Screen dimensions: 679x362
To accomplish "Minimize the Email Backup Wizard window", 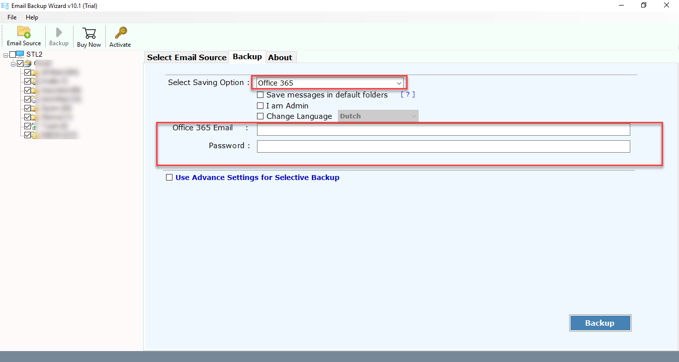I will (x=621, y=5).
